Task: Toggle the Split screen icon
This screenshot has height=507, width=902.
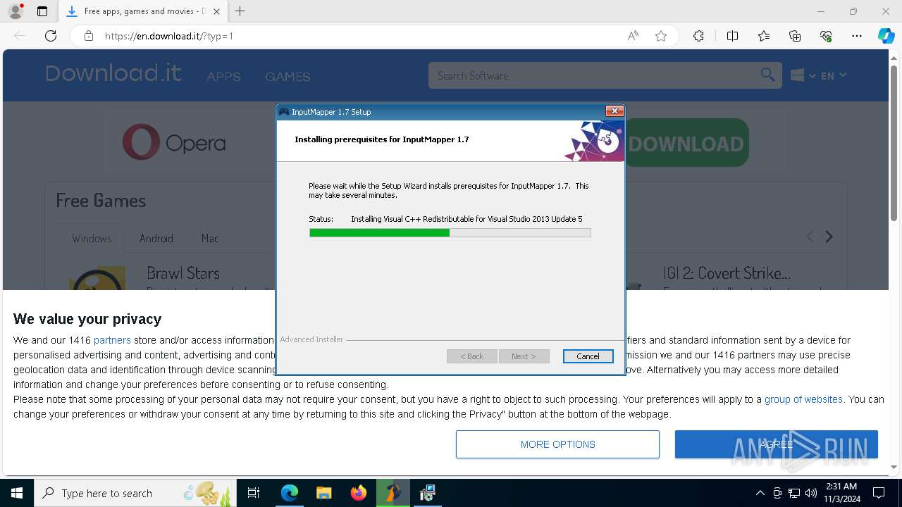Action: (x=732, y=36)
